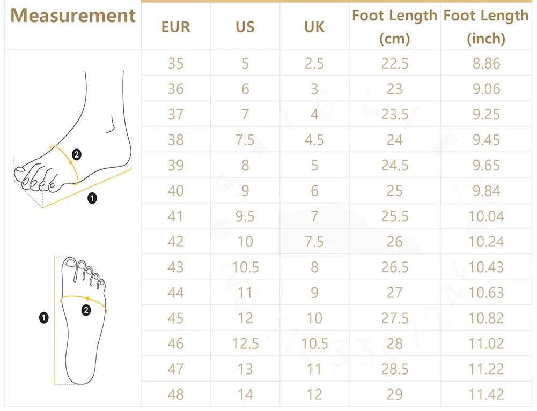Select the US size 12.5 cell

(x=245, y=343)
